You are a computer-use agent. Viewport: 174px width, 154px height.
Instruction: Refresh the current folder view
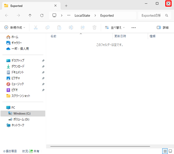click(42, 15)
